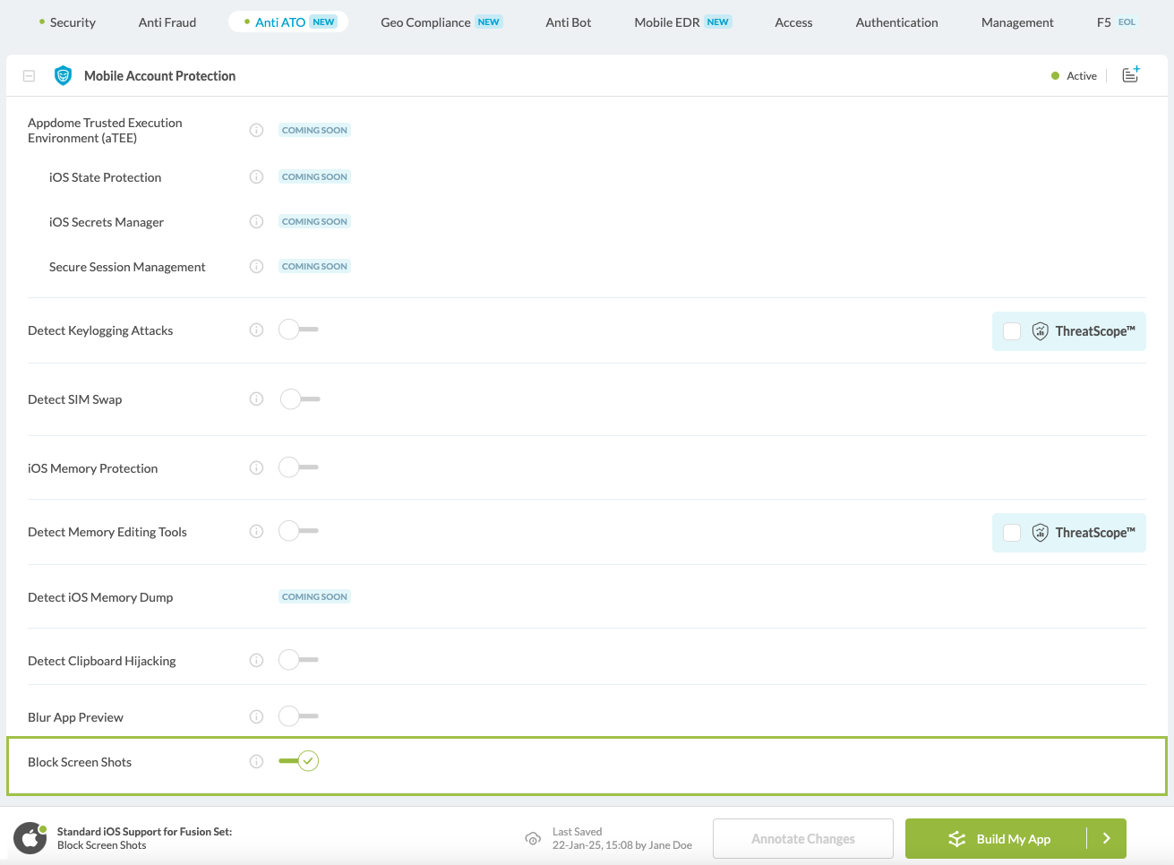Enable Detect Keylogging Attacks toggle
Viewport: 1174px width, 865px height.
tap(298, 330)
